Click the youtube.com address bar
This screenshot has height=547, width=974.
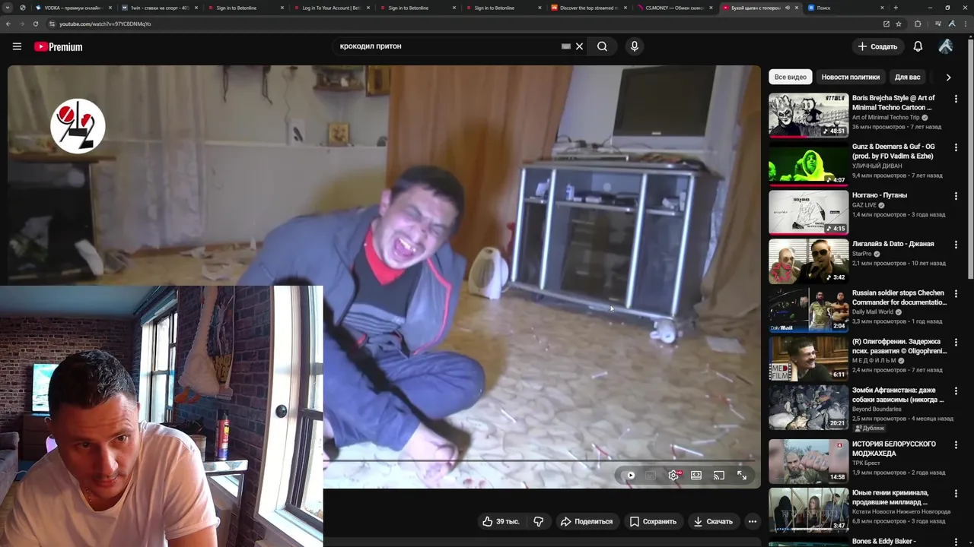click(464, 24)
